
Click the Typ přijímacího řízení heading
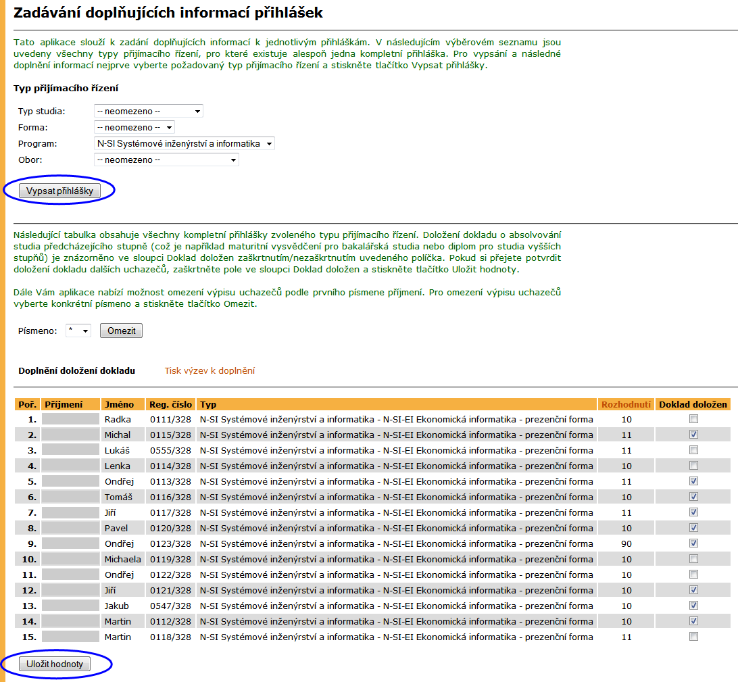click(66, 88)
